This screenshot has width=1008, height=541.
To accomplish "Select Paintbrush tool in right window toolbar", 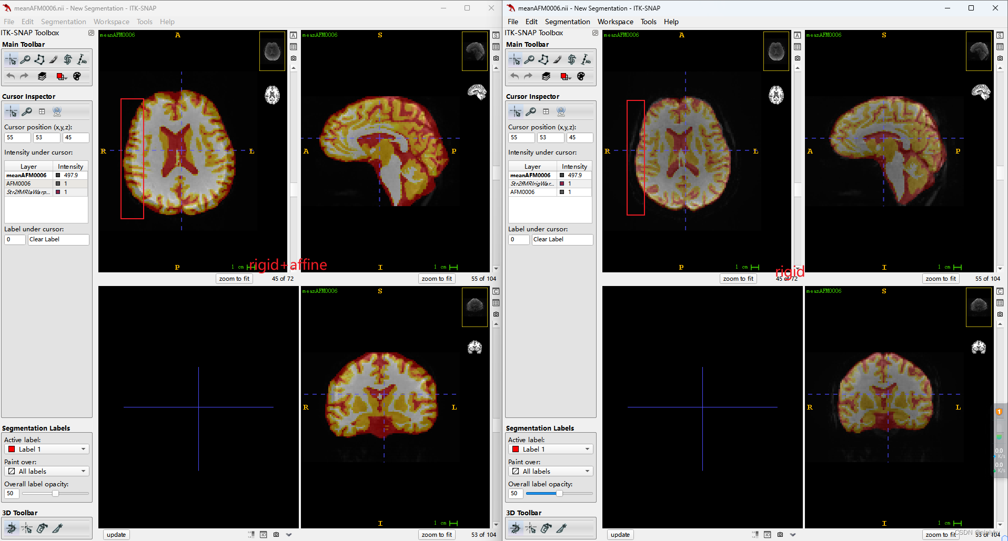I will 558,60.
